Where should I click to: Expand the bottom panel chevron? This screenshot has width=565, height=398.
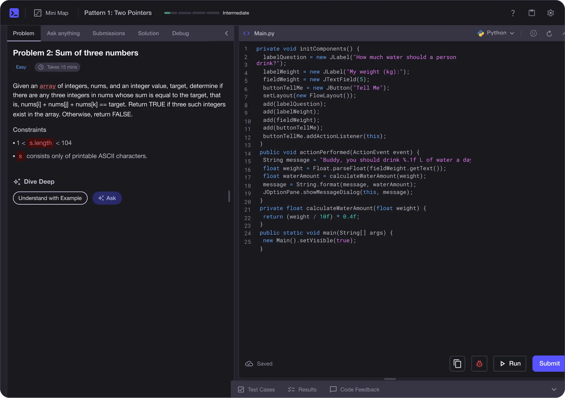pyautogui.click(x=554, y=389)
